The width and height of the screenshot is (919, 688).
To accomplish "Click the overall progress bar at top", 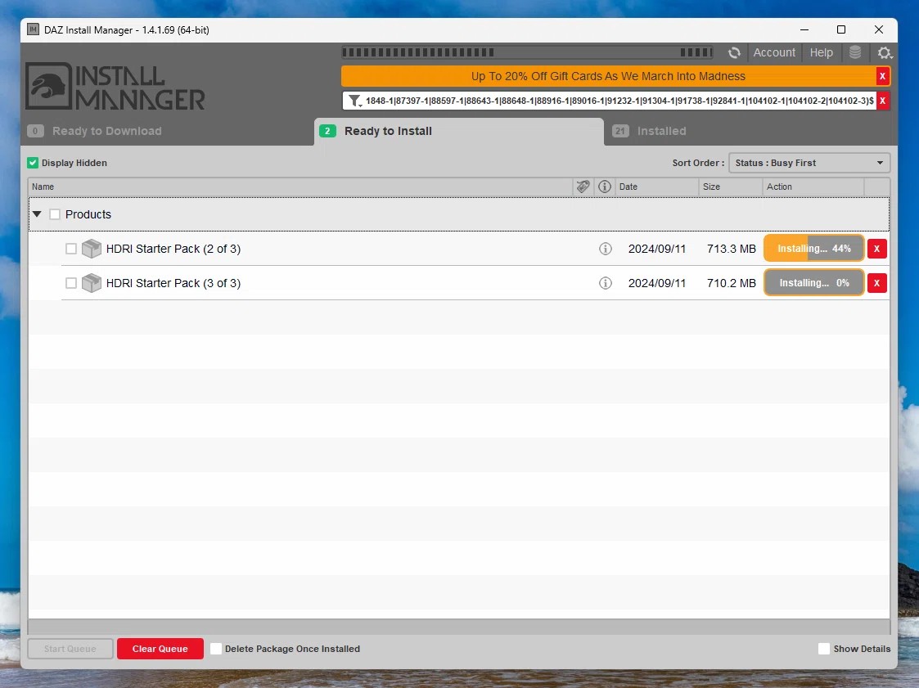I will click(x=528, y=52).
